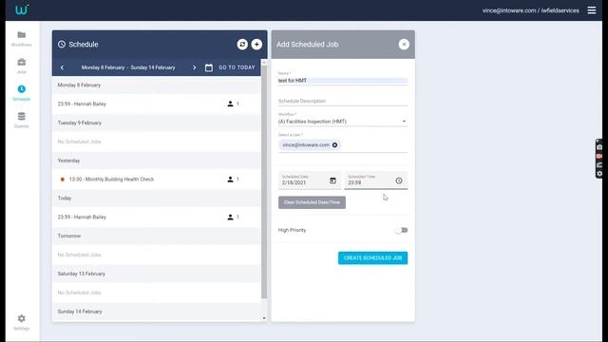The height and width of the screenshot is (342, 608).
Task: Click the account text vince@intoware.com / iwfieldservices
Action: tap(530, 10)
